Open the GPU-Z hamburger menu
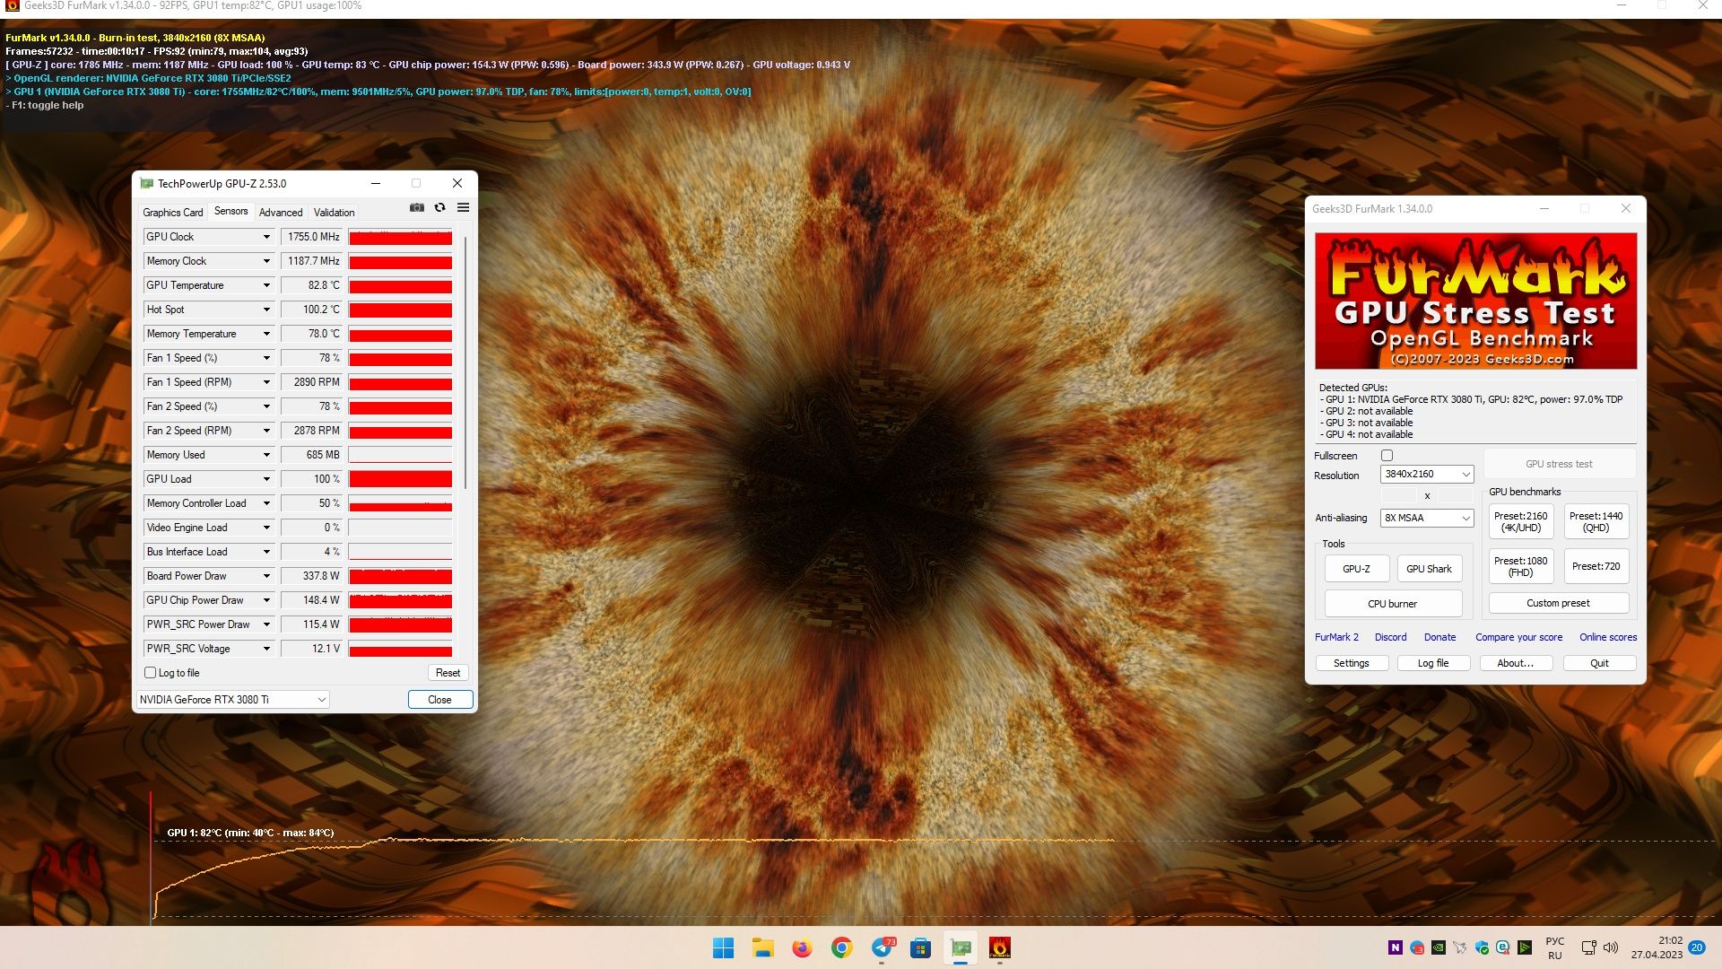The width and height of the screenshot is (1722, 969). (463, 207)
